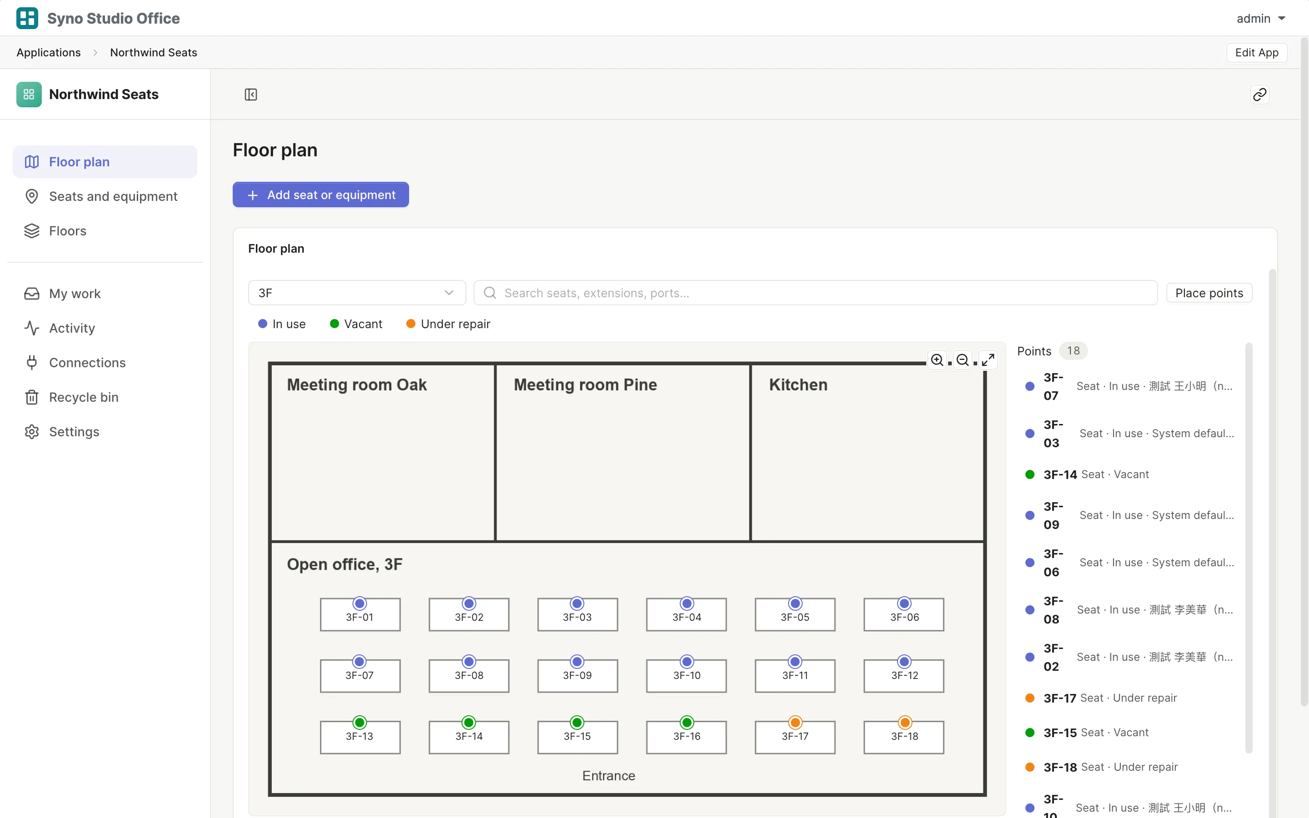The height and width of the screenshot is (818, 1309).
Task: Open the Recycle bin
Action: (105, 397)
